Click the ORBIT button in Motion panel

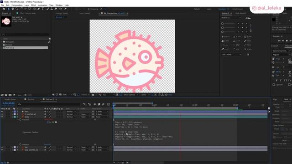237,45
